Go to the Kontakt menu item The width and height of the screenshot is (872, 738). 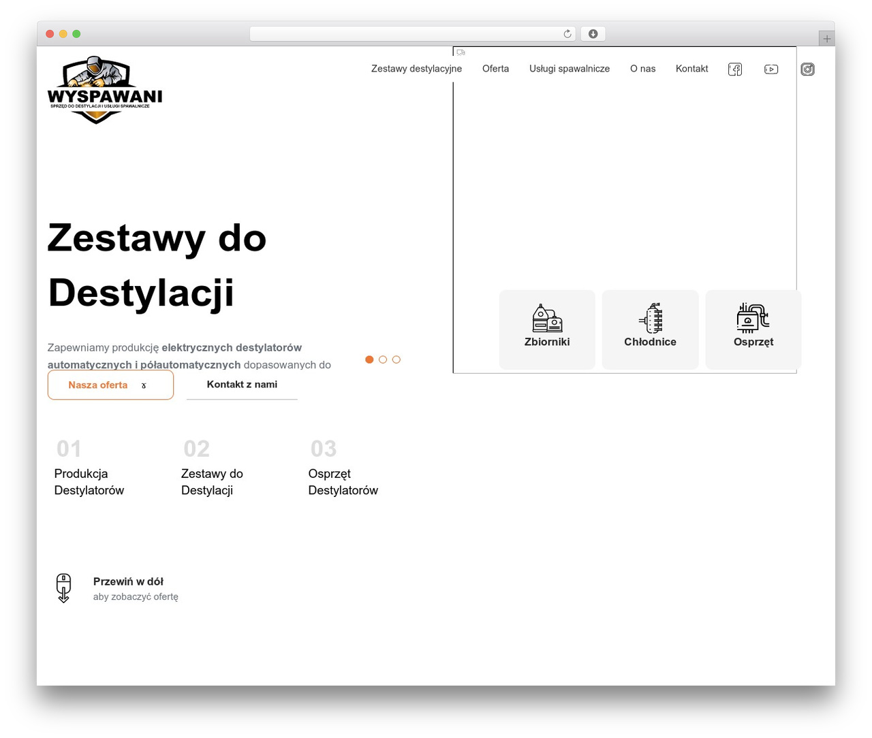pyautogui.click(x=691, y=69)
